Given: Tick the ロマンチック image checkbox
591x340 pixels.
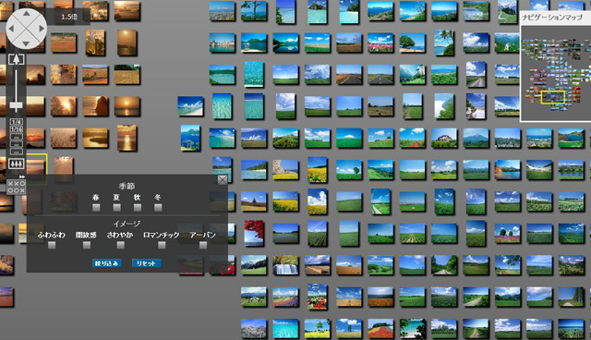Looking at the screenshot, I should [x=162, y=245].
